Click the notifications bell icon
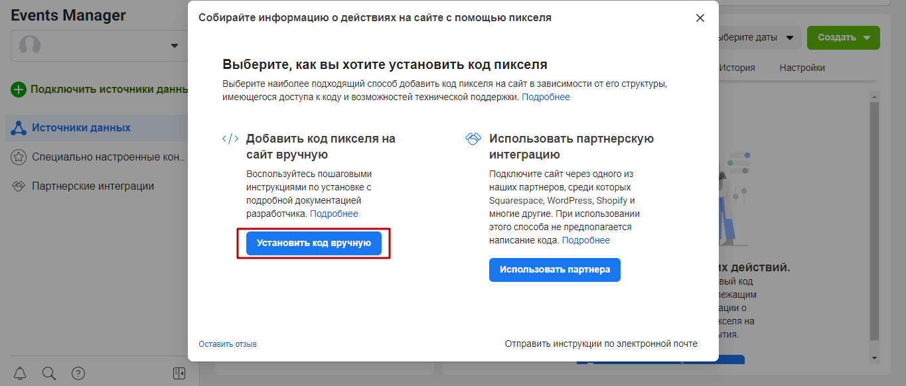906x386 pixels. (x=20, y=373)
